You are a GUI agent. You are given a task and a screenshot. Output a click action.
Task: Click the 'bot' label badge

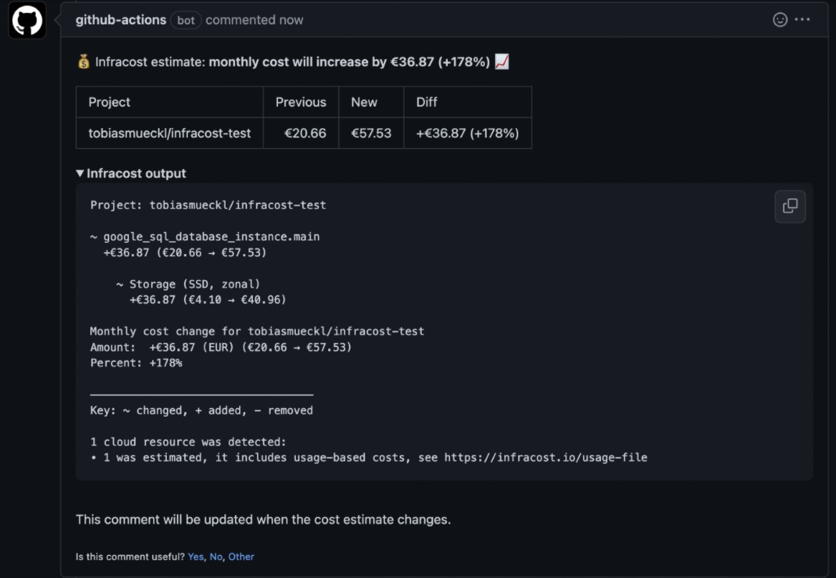point(186,20)
